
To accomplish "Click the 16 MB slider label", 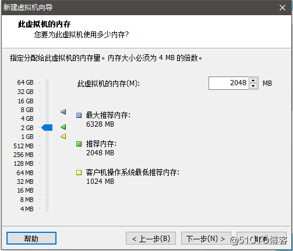I will pos(26,190).
